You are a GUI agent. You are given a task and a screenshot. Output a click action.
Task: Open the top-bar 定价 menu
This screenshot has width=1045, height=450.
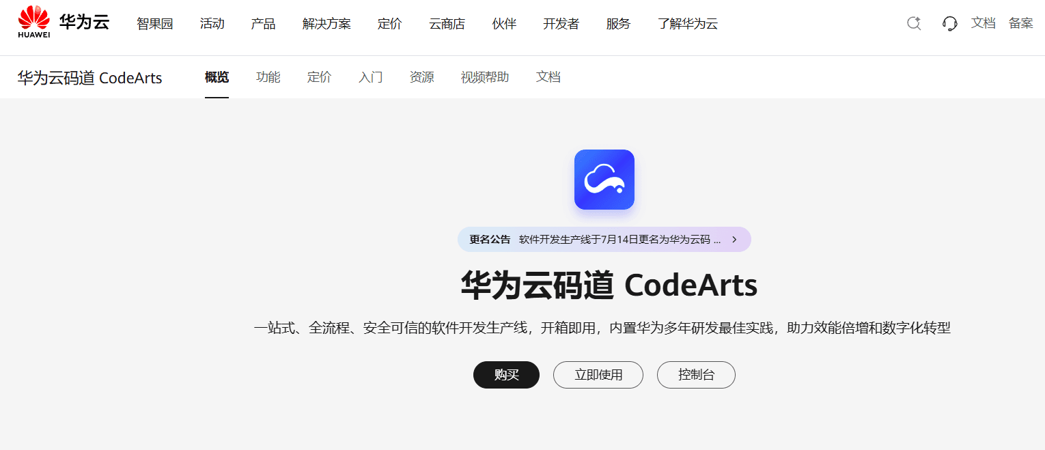tap(390, 24)
